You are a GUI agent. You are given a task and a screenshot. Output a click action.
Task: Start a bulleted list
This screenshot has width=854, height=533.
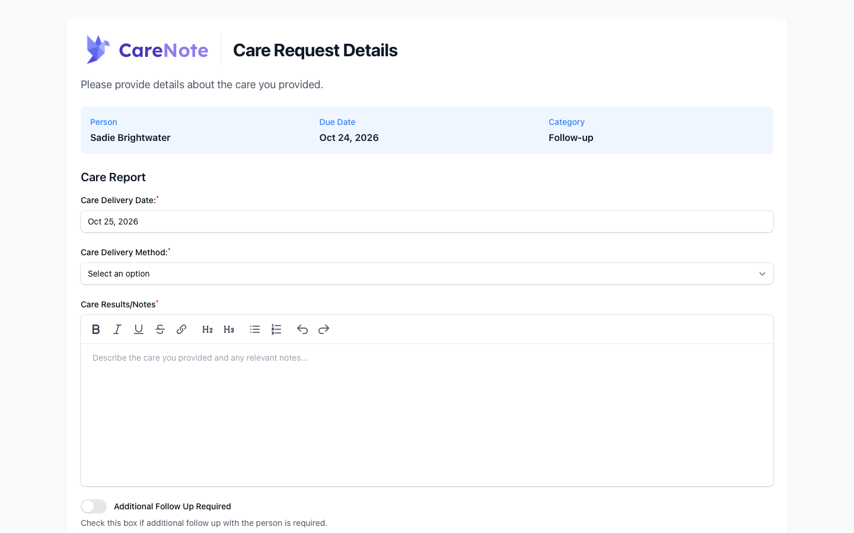tap(255, 329)
